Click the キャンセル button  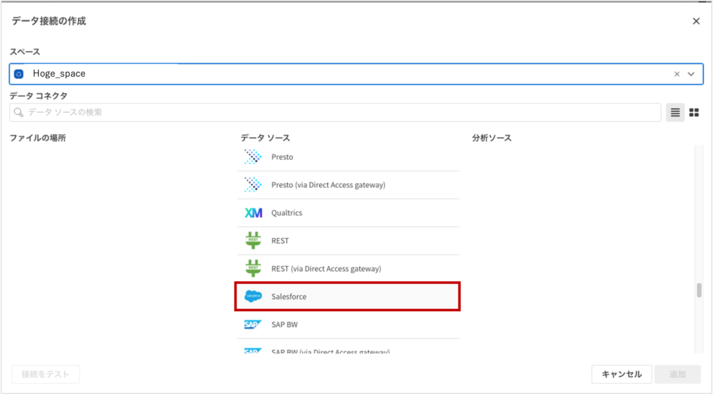[x=621, y=375]
